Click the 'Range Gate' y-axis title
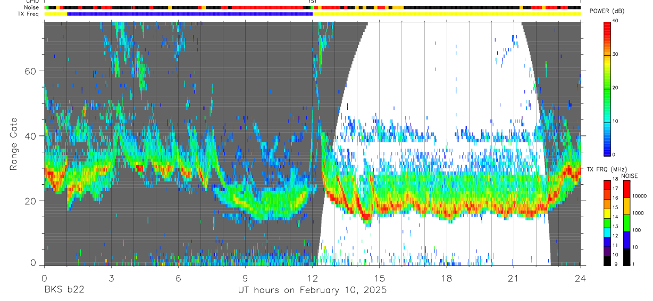This screenshot has width=653, height=301. tap(13, 144)
